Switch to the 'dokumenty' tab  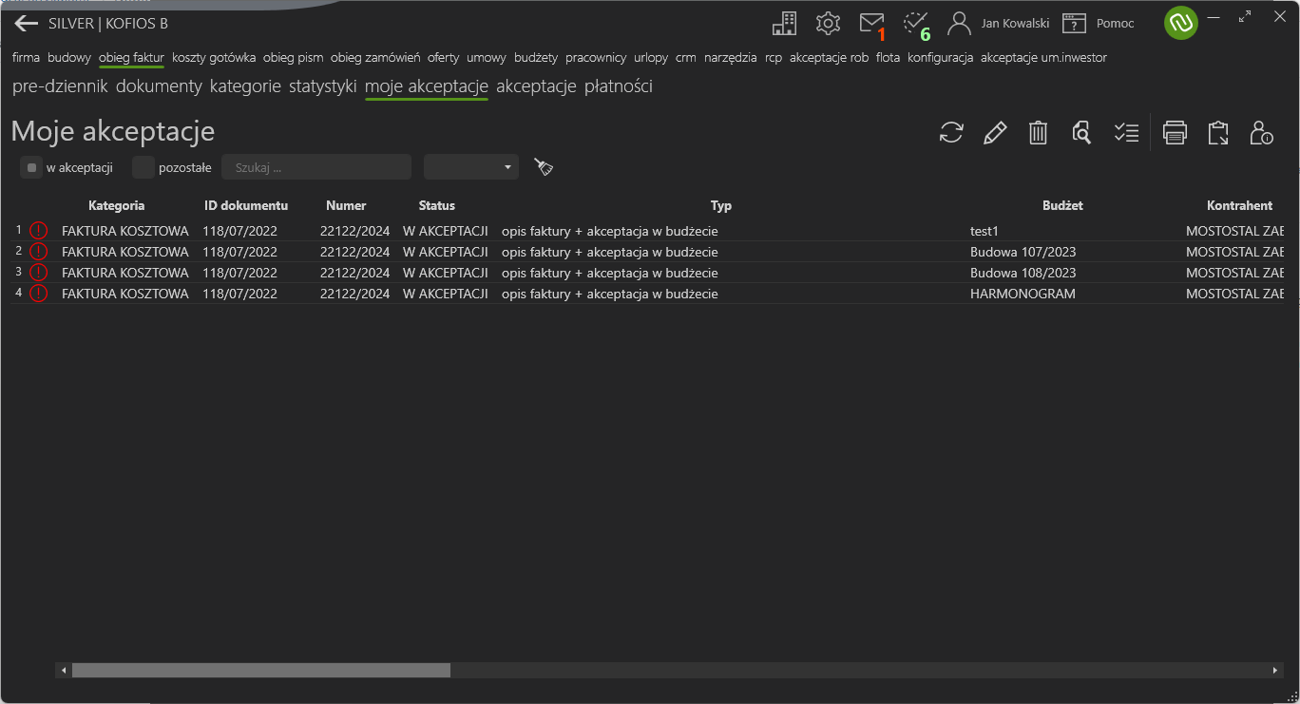[159, 86]
